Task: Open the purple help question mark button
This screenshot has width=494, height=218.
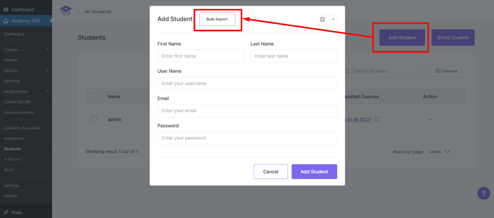Action: (483, 193)
